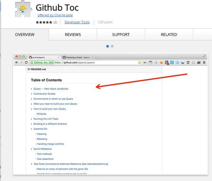Click the Octocat favicon on jquery/jquery tab
212x181 pixels.
click(30, 57)
